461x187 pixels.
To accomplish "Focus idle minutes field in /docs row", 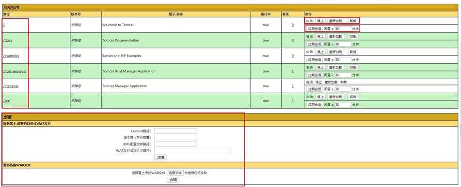I will (343, 44).
